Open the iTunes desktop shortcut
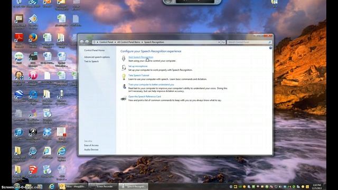Screen dimensions: 338x190 pyautogui.click(x=19, y=134)
